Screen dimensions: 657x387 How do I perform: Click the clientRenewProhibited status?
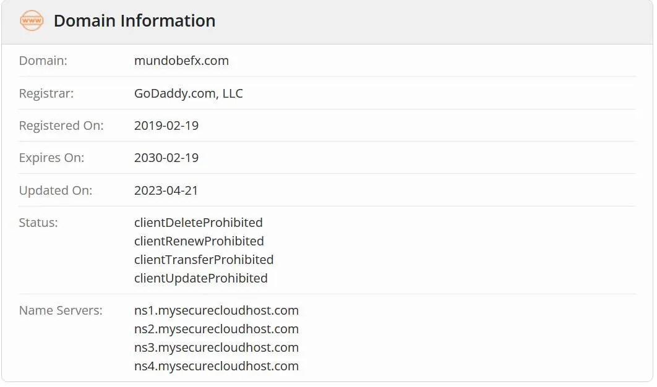coord(199,241)
